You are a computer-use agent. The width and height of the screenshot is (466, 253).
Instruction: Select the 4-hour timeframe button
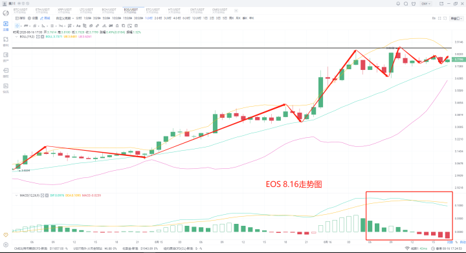click(x=177, y=18)
